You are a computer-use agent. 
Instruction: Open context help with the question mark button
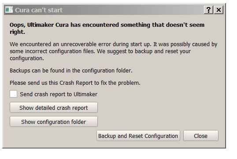click(x=208, y=10)
